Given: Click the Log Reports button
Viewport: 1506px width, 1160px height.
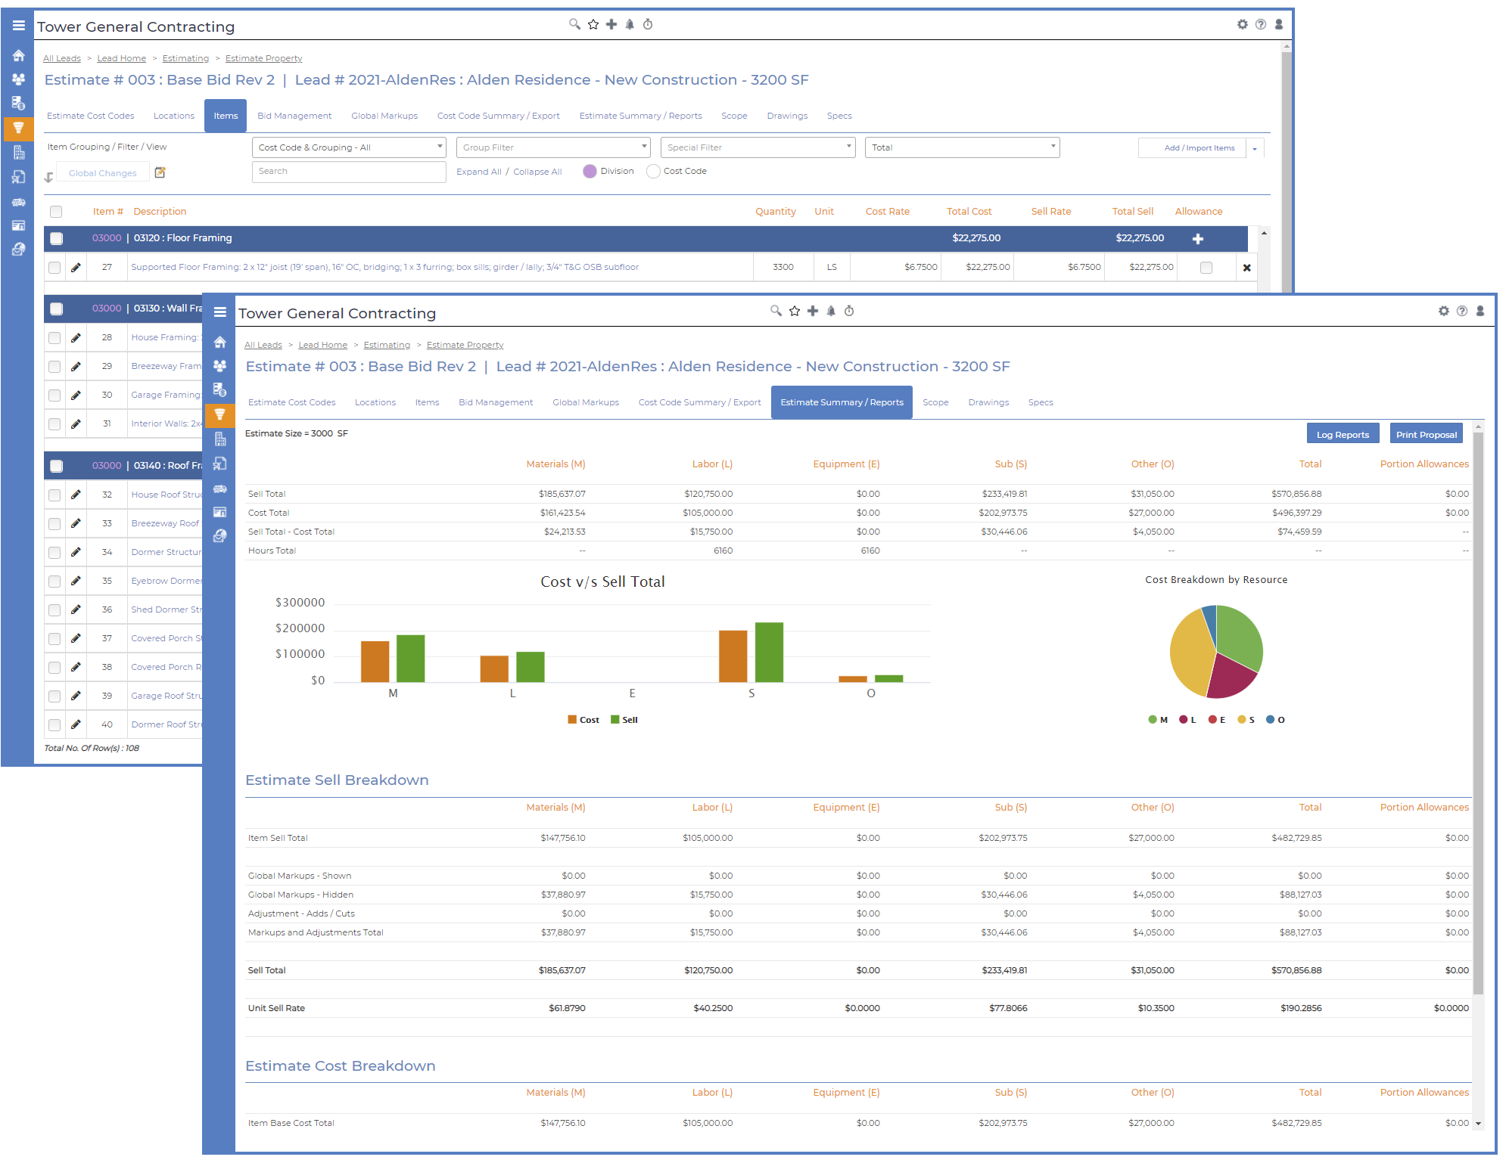Looking at the screenshot, I should tap(1342, 434).
